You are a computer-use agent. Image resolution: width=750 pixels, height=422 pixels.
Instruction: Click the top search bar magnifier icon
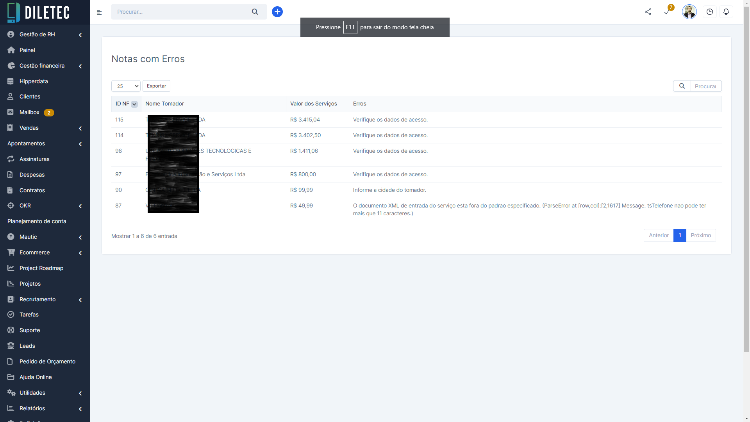[255, 12]
